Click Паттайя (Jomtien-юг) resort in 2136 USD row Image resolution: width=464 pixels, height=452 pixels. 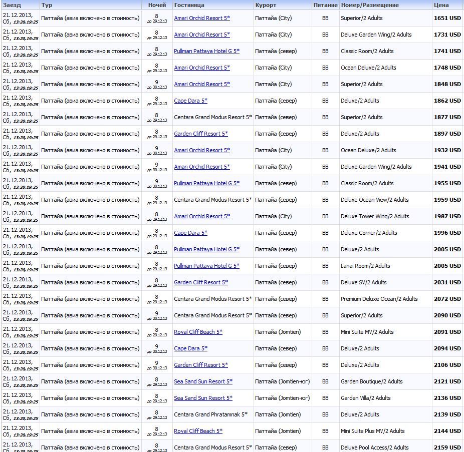pos(282,398)
